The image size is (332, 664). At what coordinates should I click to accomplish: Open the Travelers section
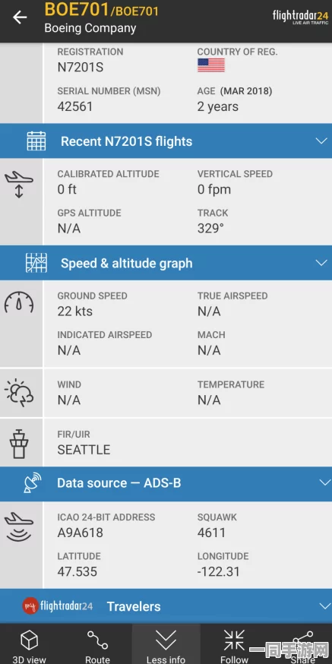click(166, 606)
